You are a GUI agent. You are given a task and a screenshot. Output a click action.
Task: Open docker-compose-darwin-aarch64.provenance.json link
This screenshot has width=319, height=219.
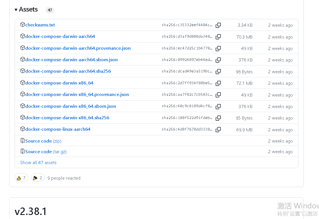click(78, 48)
